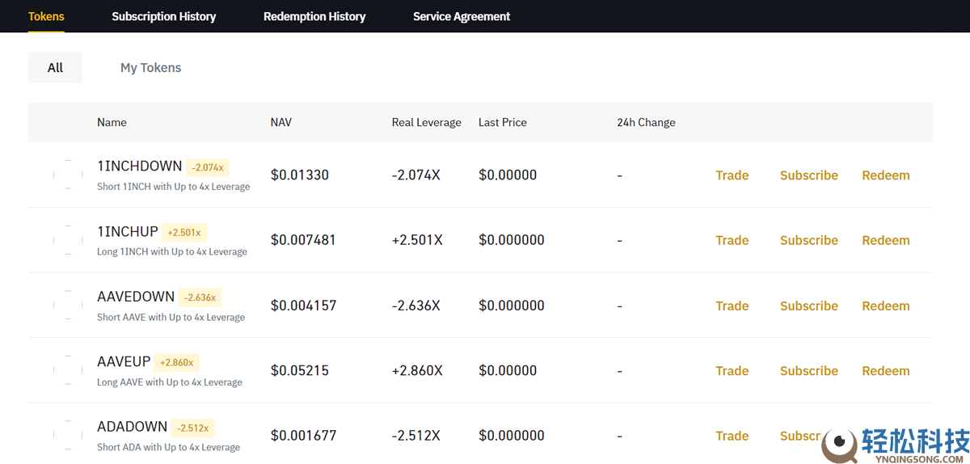The image size is (970, 464).
Task: Trade the 1INCHDOWN token
Action: click(732, 175)
